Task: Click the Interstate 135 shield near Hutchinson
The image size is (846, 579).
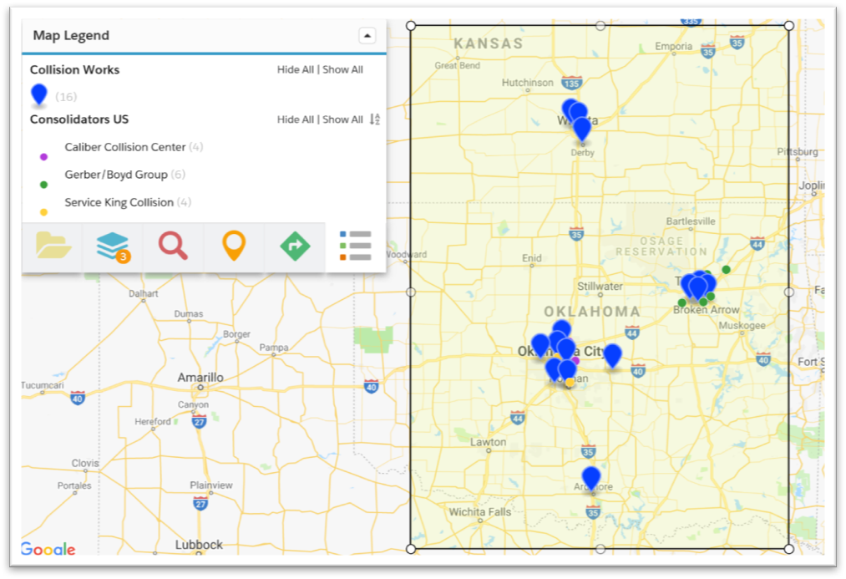Action: [x=571, y=83]
